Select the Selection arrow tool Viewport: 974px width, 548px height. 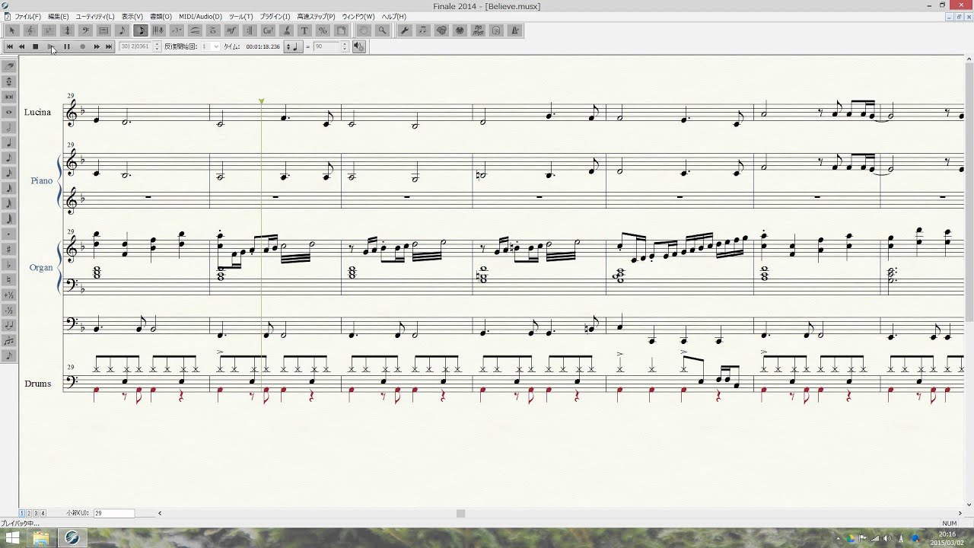point(11,30)
